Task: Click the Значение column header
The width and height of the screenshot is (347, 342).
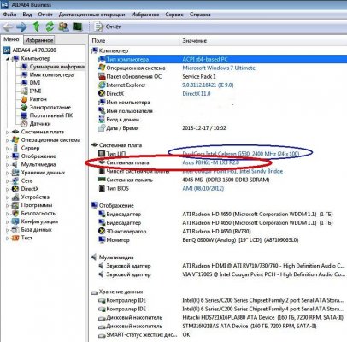Action: point(194,41)
